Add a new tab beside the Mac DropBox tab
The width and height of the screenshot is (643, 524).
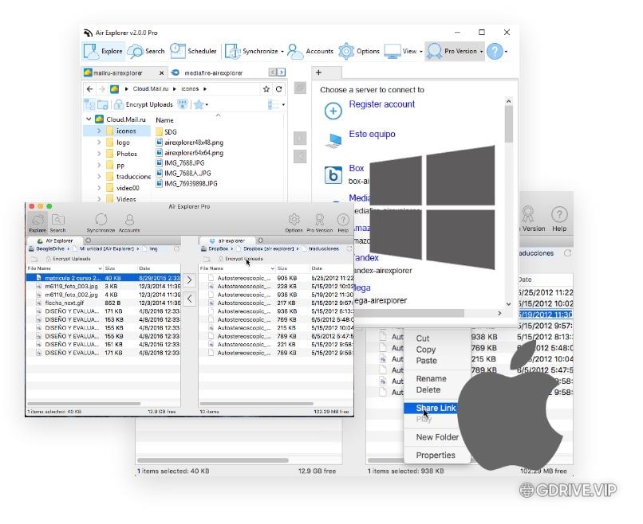pyautogui.click(x=260, y=240)
